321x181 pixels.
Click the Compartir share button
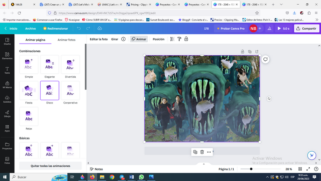click(x=306, y=28)
